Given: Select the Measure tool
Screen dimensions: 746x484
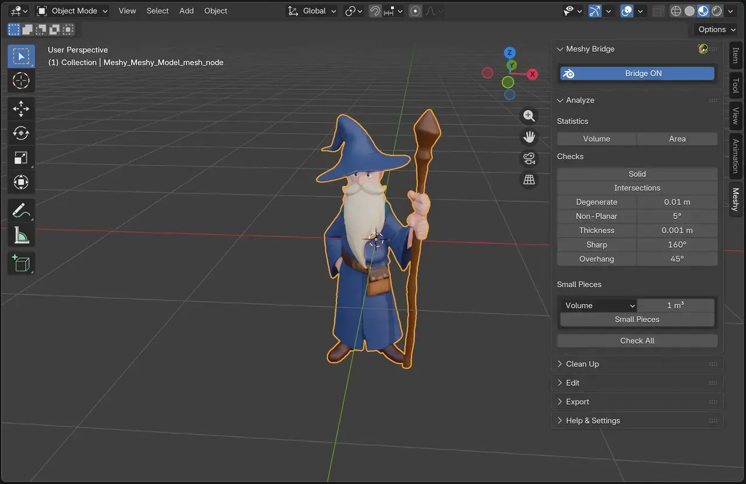Looking at the screenshot, I should tap(21, 235).
